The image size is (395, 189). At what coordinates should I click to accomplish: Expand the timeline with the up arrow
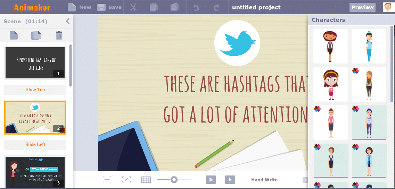pos(305,180)
